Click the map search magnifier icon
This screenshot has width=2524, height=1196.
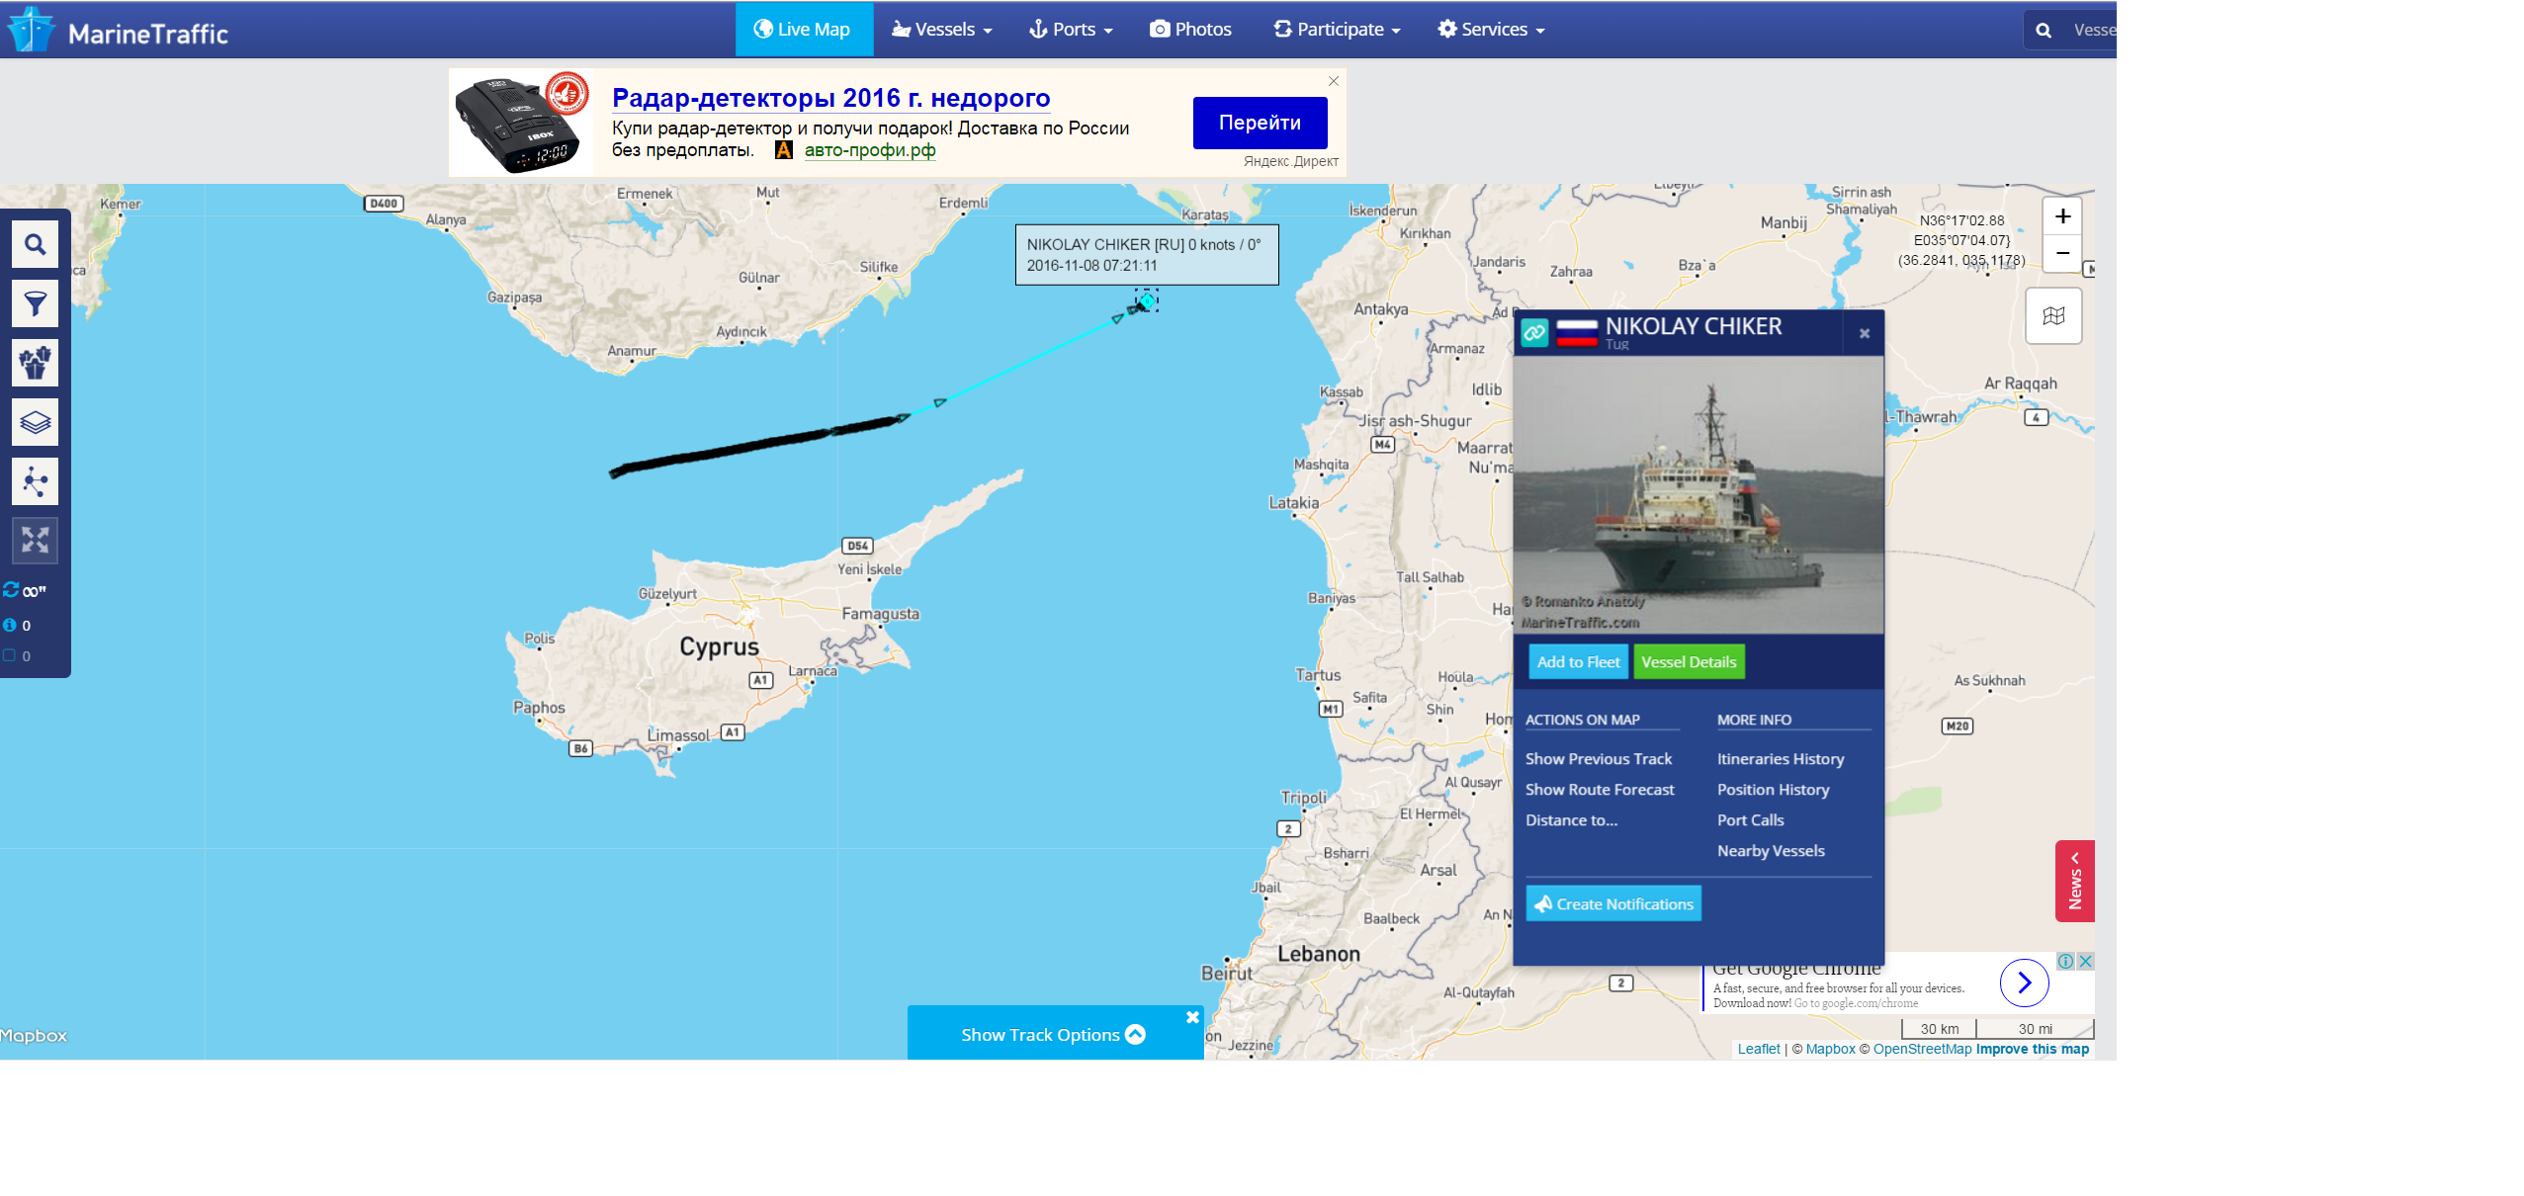[x=35, y=244]
